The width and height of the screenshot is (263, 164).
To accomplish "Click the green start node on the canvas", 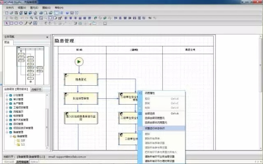I will pos(79,62).
